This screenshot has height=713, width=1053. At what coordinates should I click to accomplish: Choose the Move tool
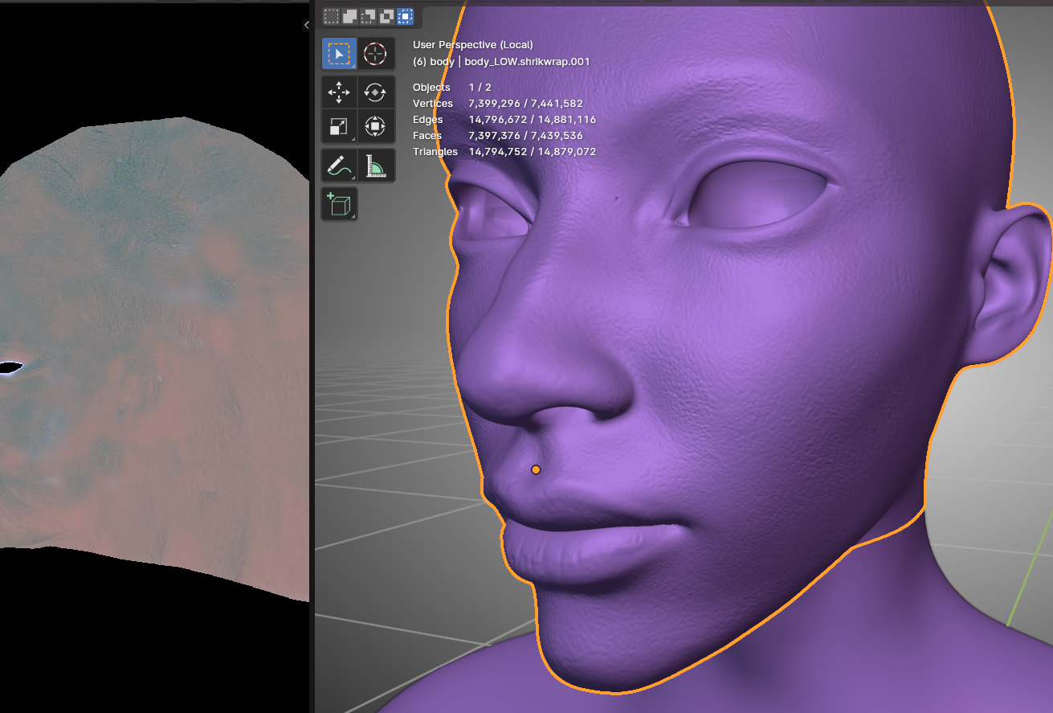tap(339, 92)
